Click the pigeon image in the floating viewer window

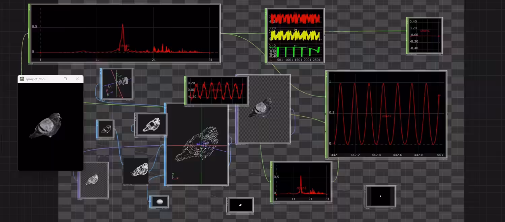click(46, 125)
